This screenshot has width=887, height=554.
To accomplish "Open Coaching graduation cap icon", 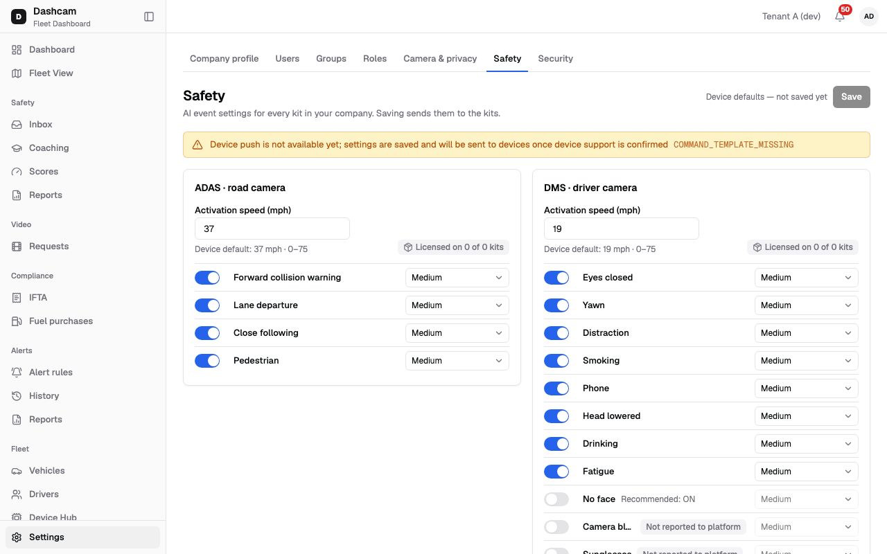I will point(17,148).
